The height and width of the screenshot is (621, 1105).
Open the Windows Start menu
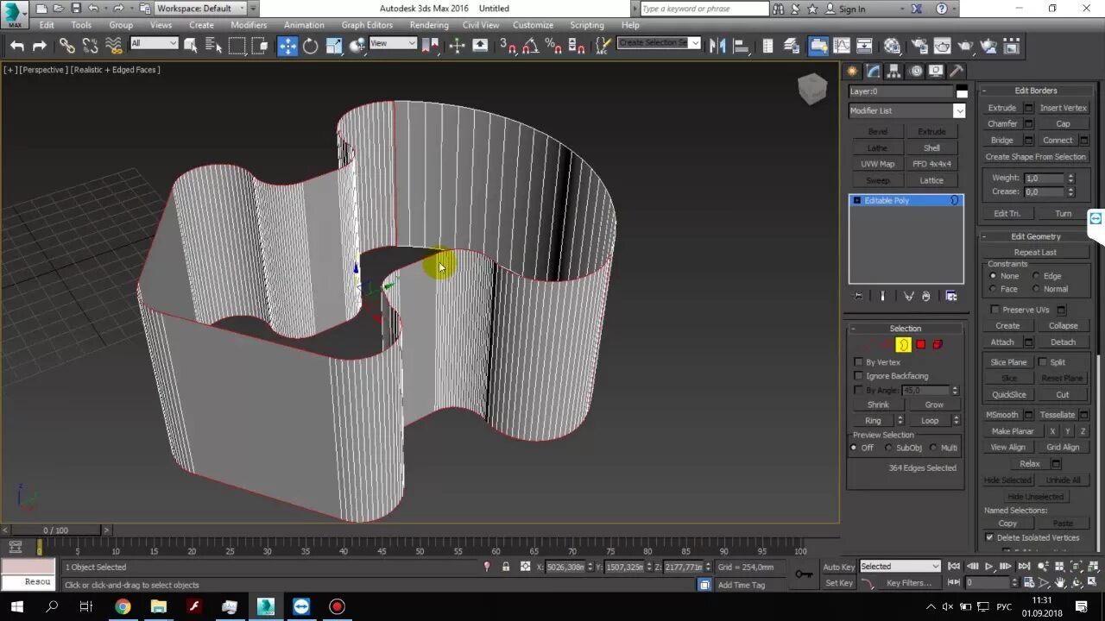[x=16, y=606]
